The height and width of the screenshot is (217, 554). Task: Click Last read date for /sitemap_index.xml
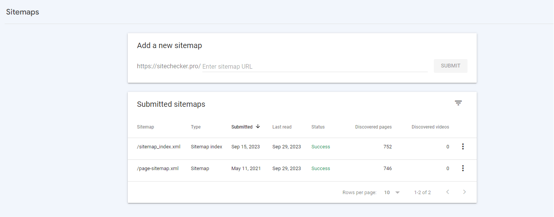(x=287, y=147)
